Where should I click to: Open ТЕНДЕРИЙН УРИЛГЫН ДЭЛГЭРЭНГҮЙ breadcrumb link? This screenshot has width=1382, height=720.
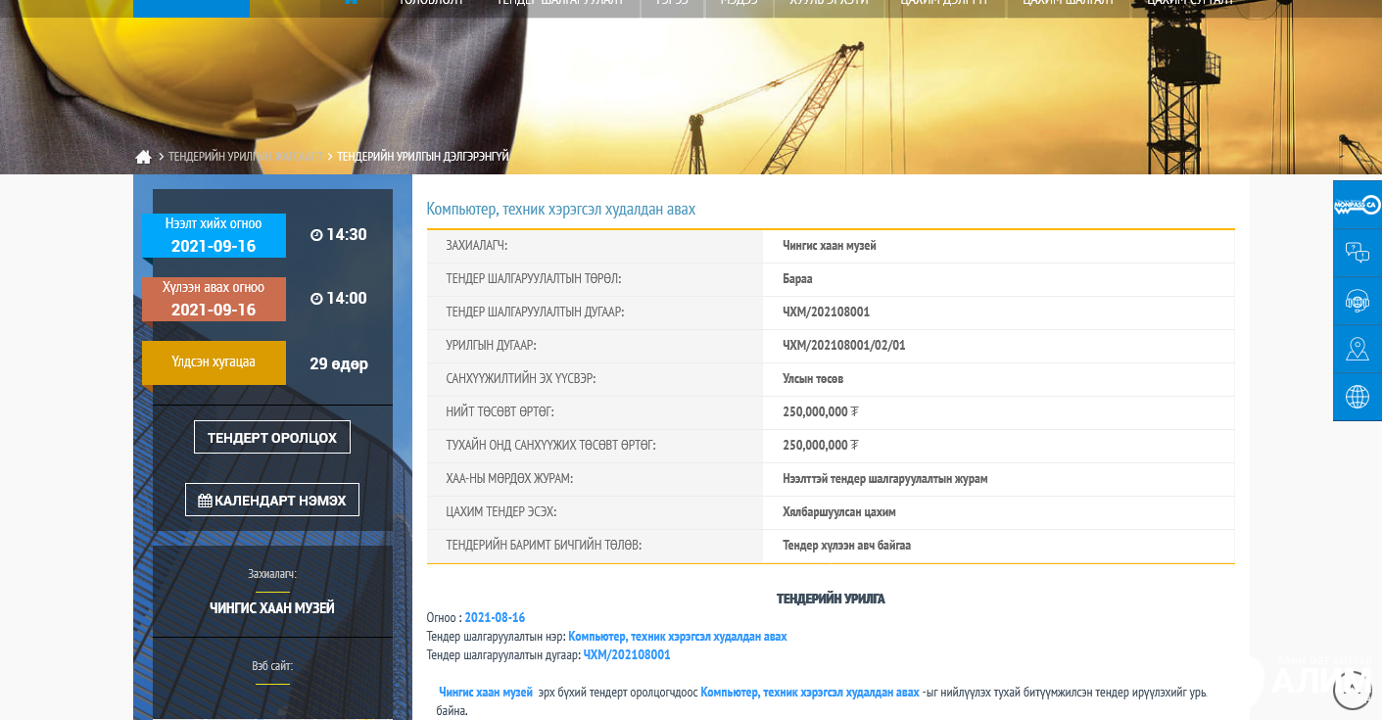(422, 157)
